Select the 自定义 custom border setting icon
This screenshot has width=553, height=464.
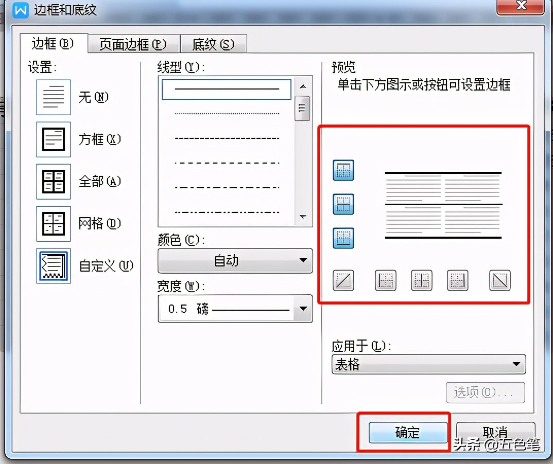[53, 266]
